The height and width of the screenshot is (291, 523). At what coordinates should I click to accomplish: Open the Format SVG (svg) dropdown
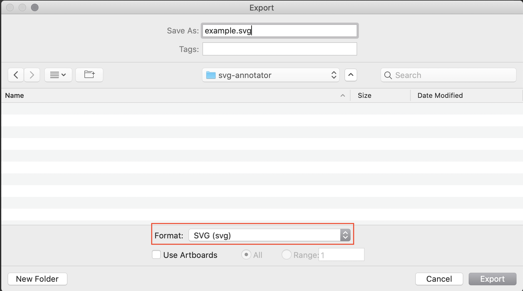270,235
